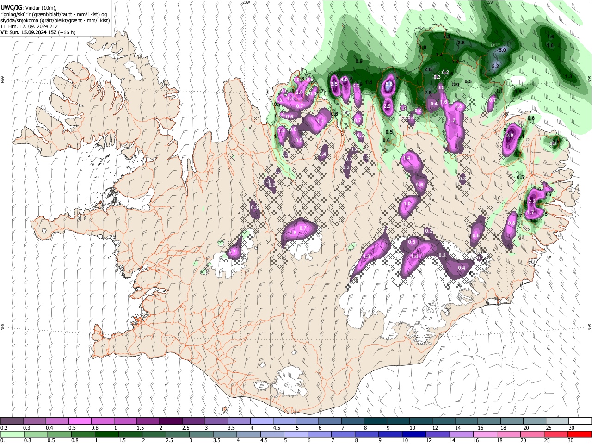Click the bright red swatch at the legend end

click(x=580, y=434)
